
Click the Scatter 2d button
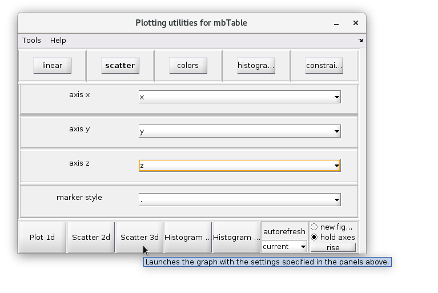(91, 238)
